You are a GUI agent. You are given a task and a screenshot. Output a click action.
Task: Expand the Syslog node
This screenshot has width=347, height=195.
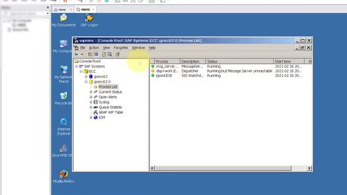[x=91, y=102]
